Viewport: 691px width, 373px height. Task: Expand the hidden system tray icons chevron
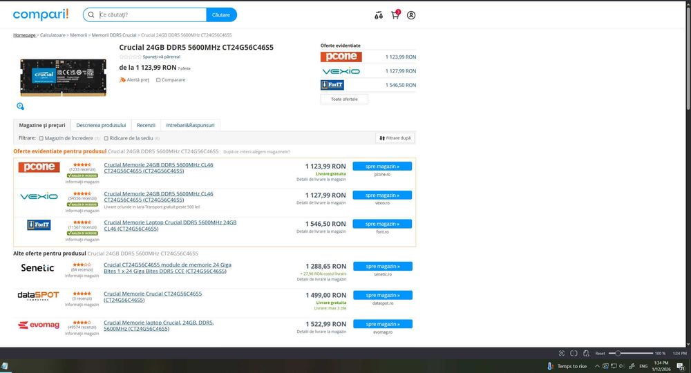point(597,366)
